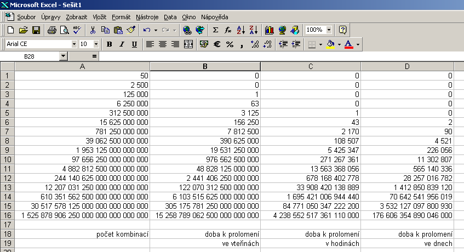
Task: Increase indent of cell contents
Action: pyautogui.click(x=296, y=44)
